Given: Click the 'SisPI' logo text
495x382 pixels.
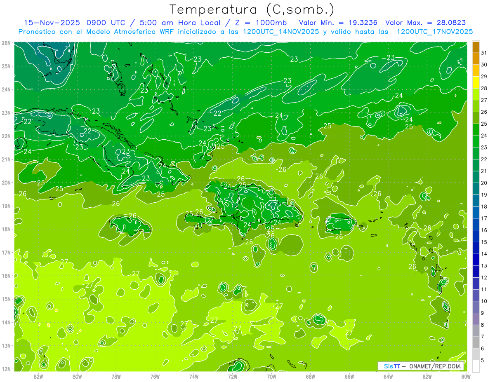Looking at the screenshot, I should [392, 366].
